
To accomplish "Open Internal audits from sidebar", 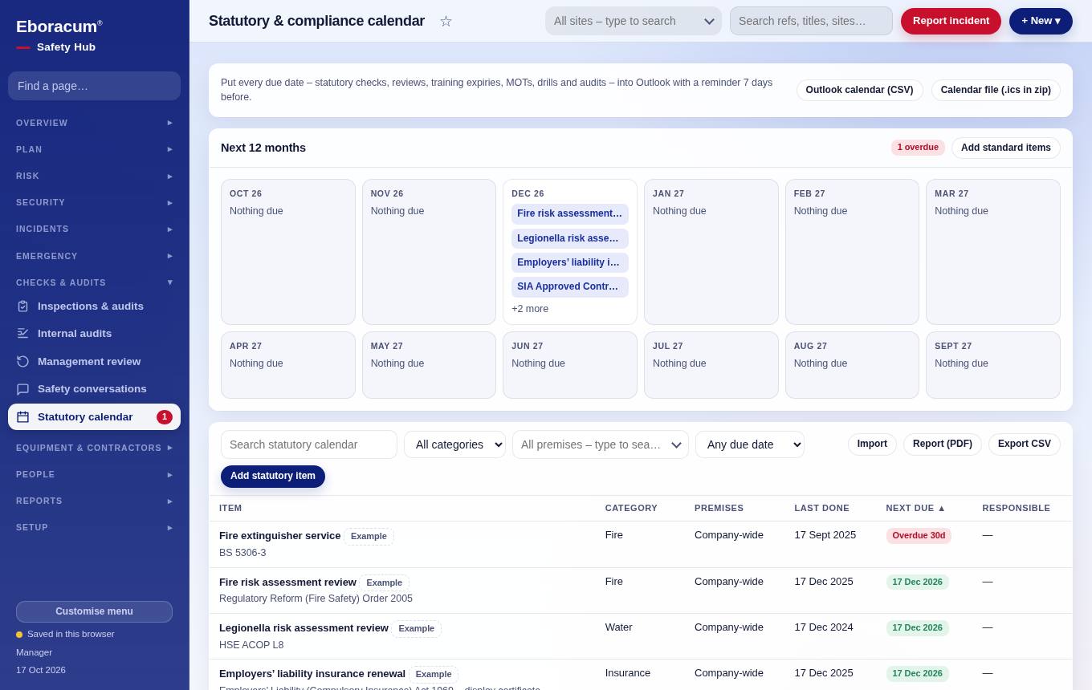I will tap(94, 334).
